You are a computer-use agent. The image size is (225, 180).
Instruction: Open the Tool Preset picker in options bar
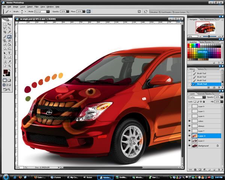7,12
